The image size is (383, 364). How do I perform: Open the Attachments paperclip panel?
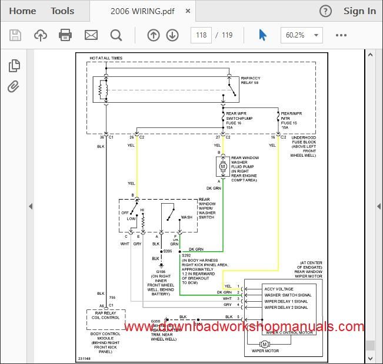[x=13, y=86]
